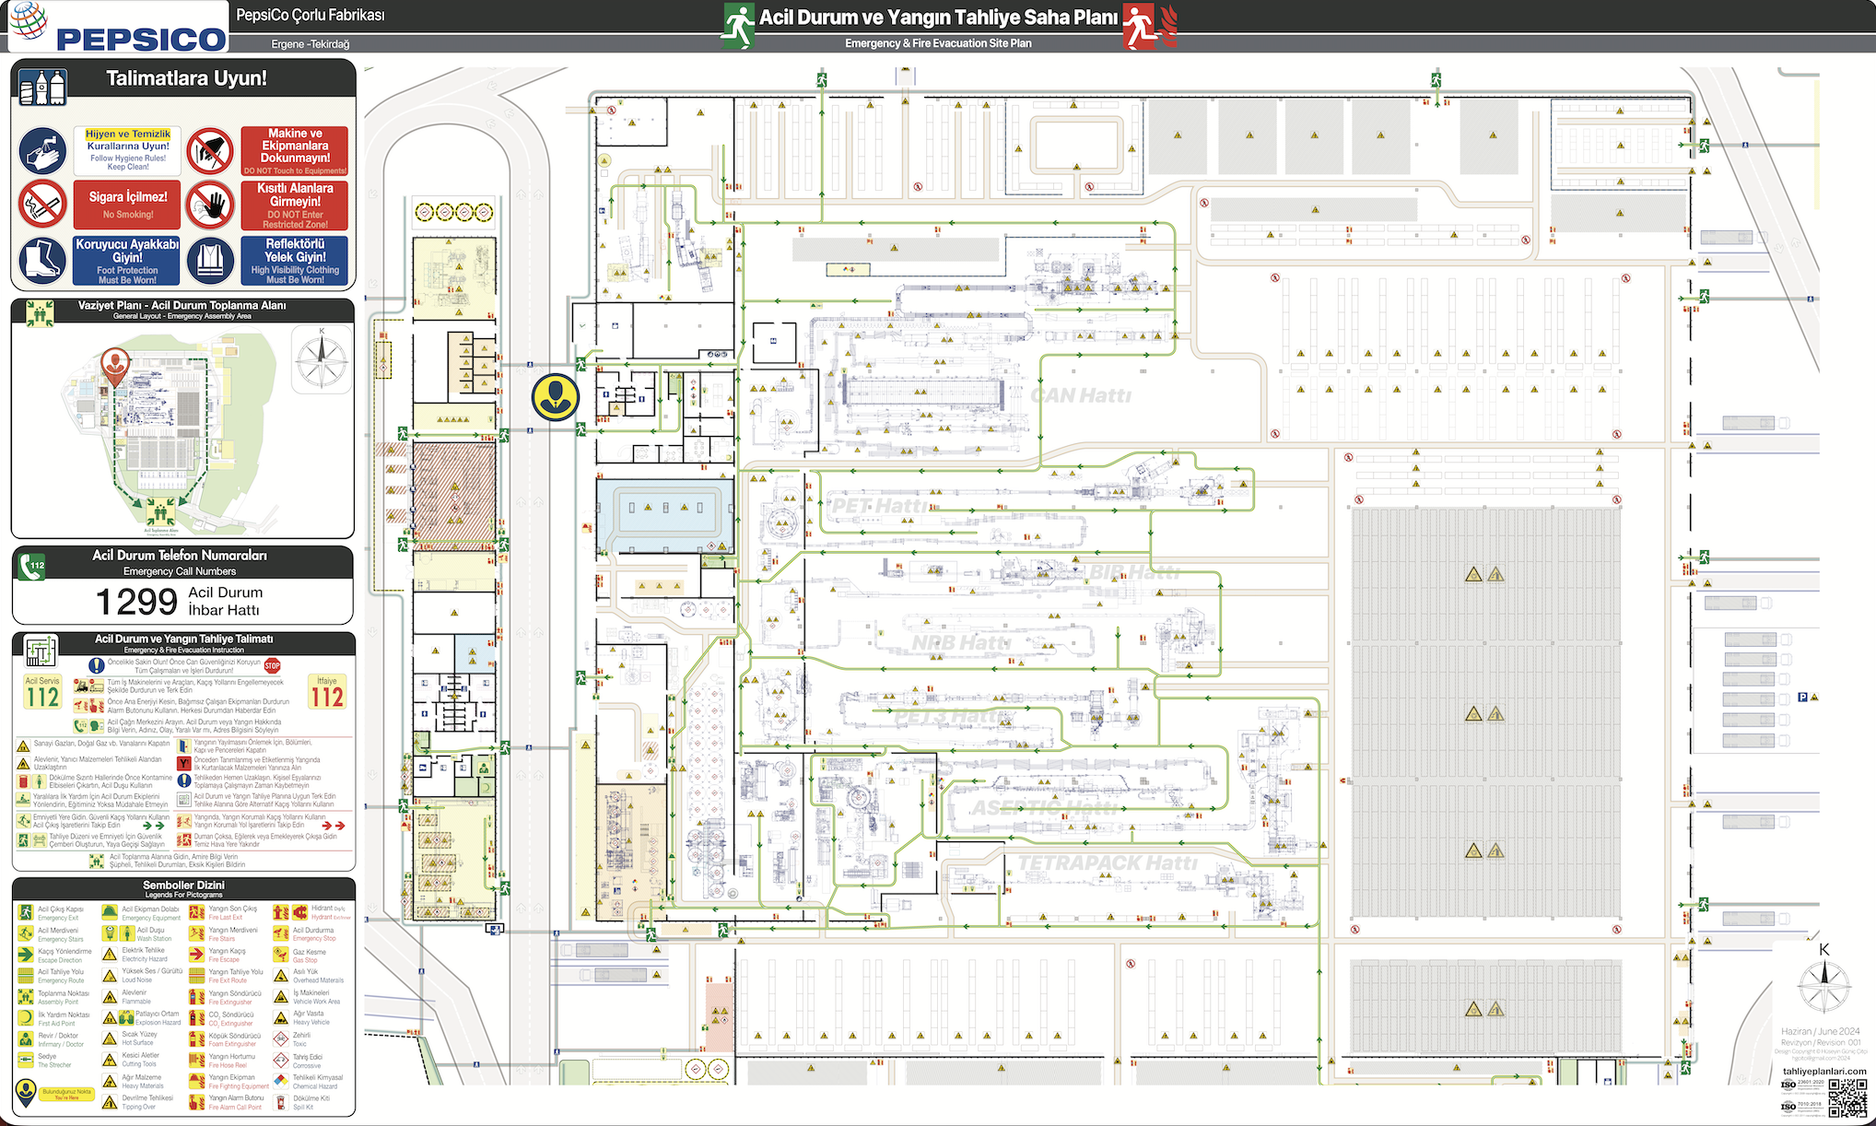Viewport: 1876px width, 1126px height.
Task: Click the CAN Hattı label on map
Action: click(x=1080, y=395)
